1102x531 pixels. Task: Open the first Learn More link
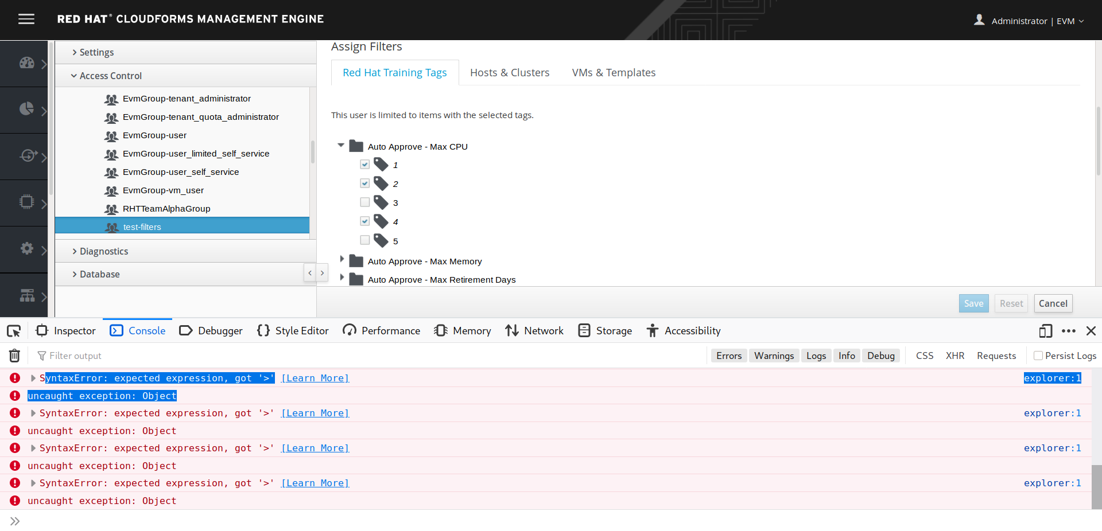coord(315,378)
